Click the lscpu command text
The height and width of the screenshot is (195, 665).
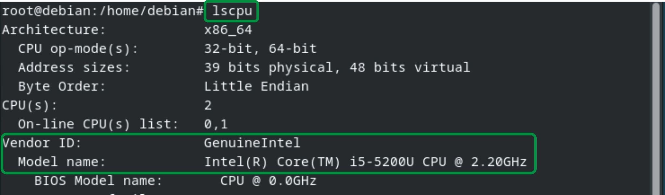(x=232, y=11)
